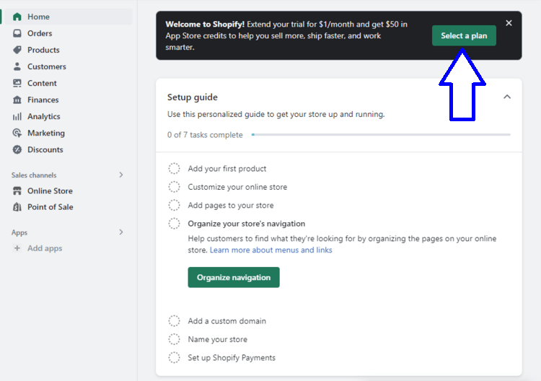
Task: Expand the Sales channels chevron
Action: (121, 175)
